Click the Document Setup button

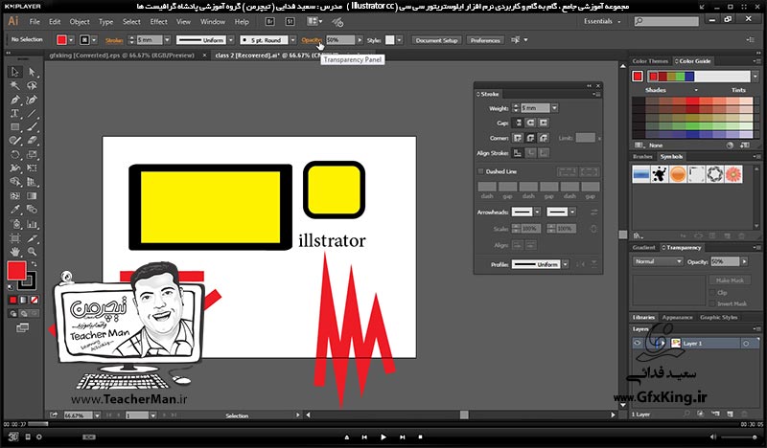[x=436, y=40]
